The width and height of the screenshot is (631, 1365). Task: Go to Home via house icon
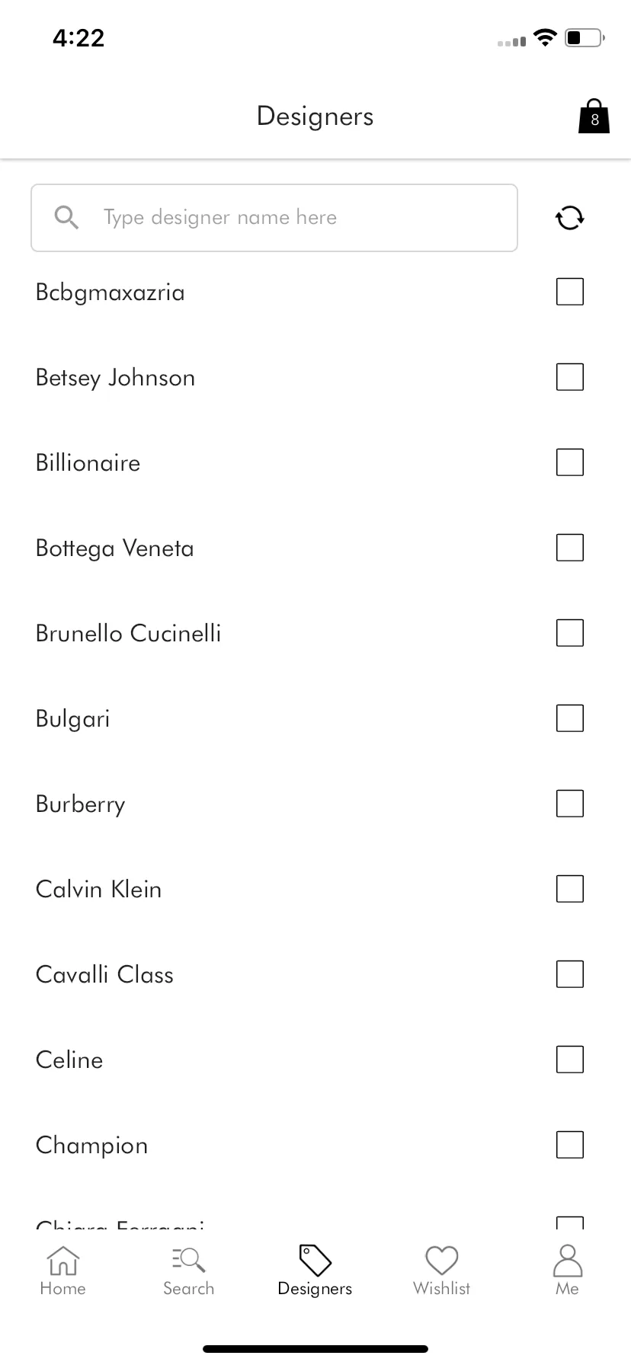pyautogui.click(x=62, y=1260)
